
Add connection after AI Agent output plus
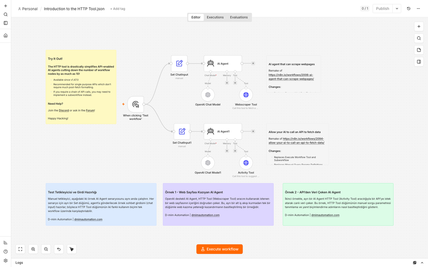(253, 63)
